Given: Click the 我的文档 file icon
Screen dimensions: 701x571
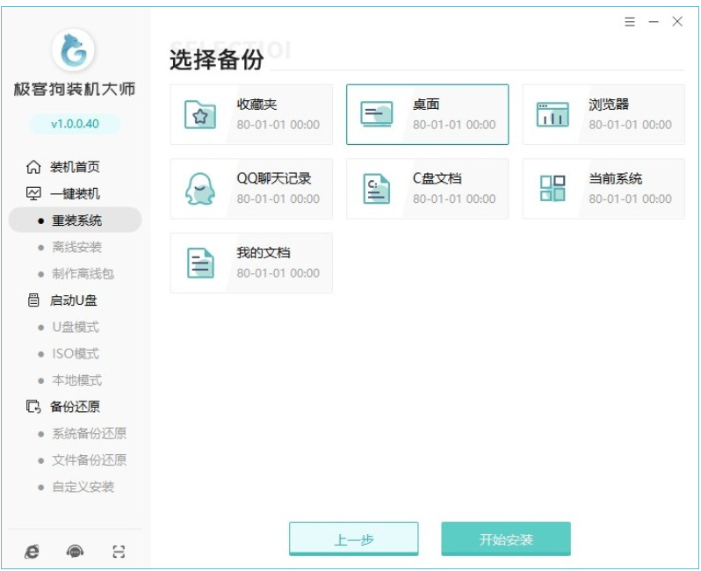Looking at the screenshot, I should (x=200, y=263).
